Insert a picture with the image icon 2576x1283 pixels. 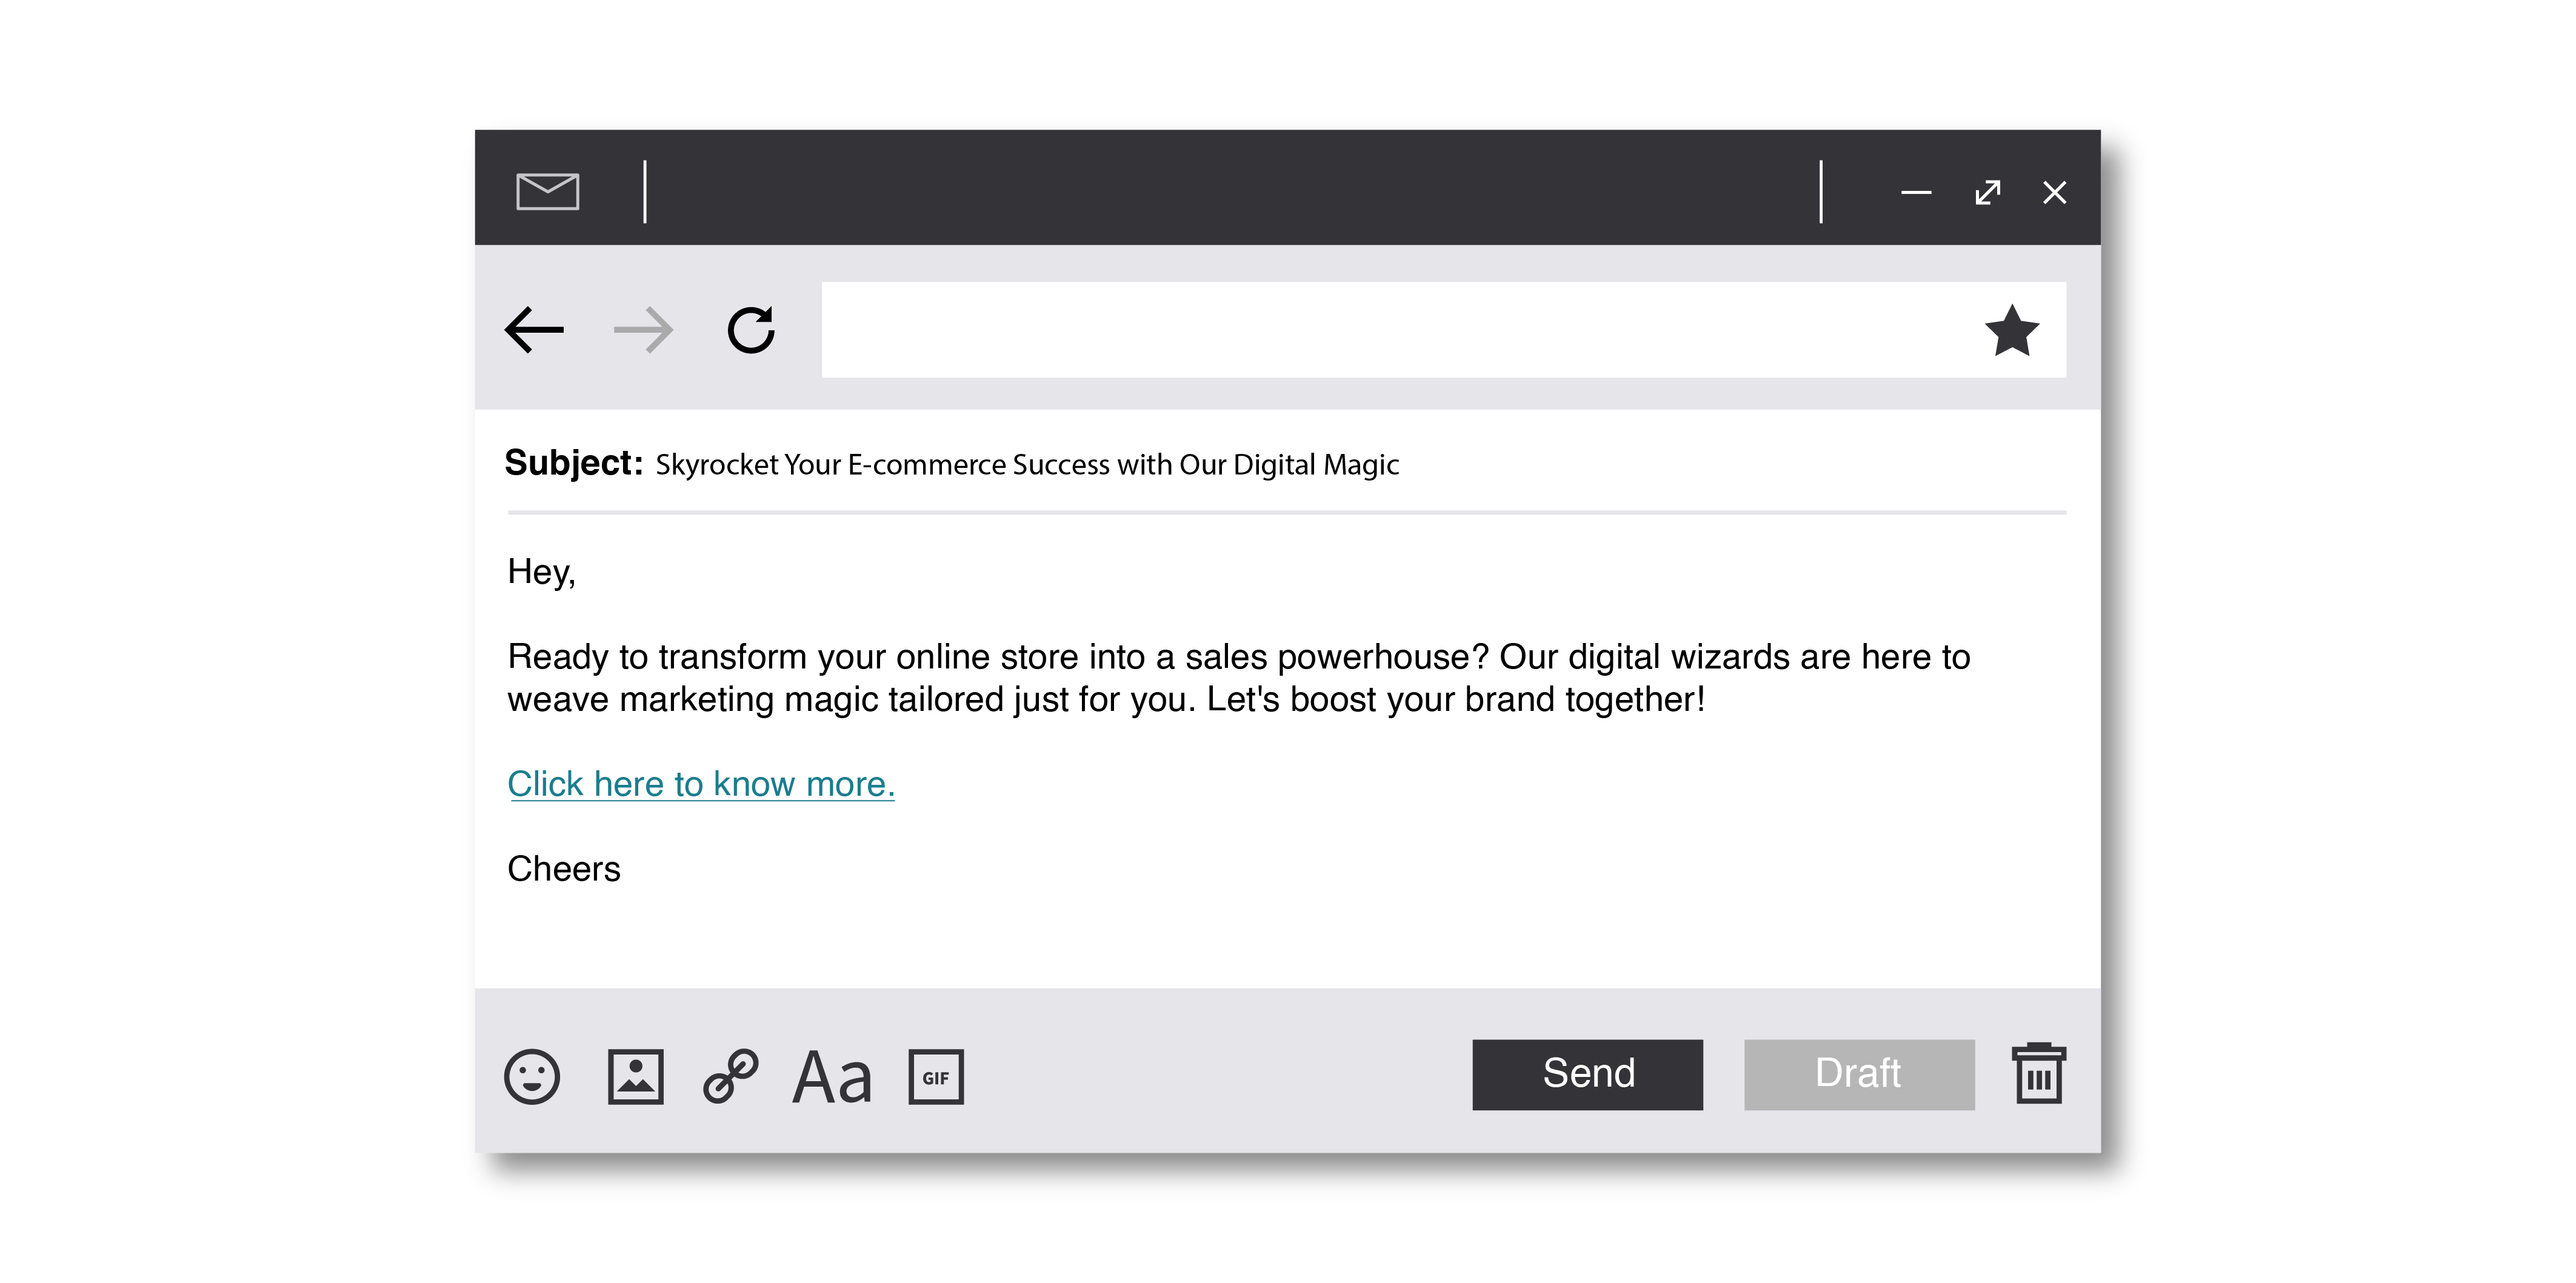tap(636, 1076)
